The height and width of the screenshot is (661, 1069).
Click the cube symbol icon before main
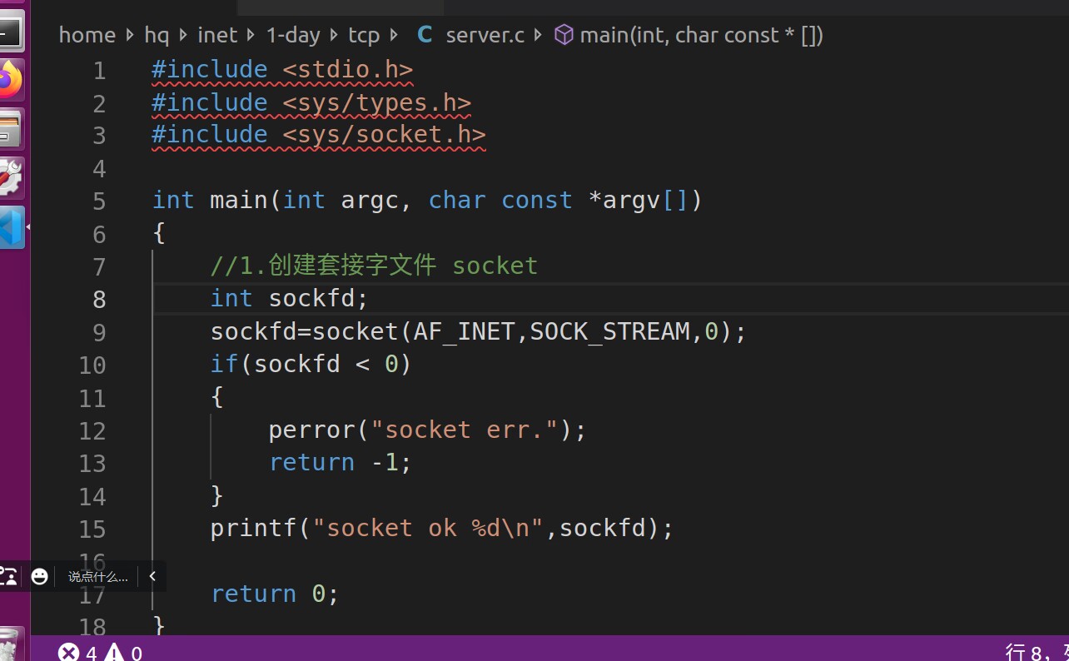[564, 35]
